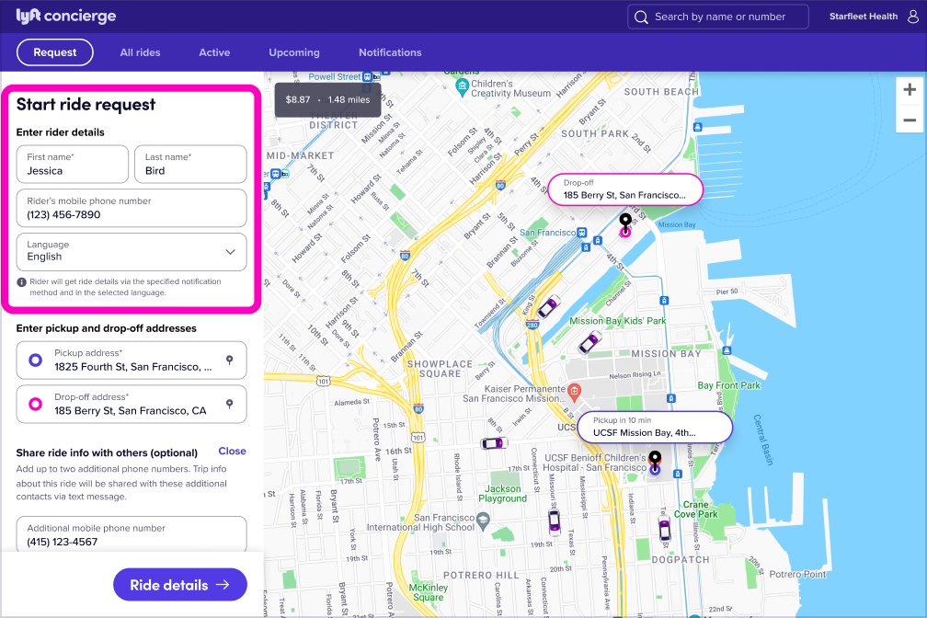Screen dimensions: 927x618
Task: Zoom in the map with plus button
Action: pyautogui.click(x=910, y=90)
